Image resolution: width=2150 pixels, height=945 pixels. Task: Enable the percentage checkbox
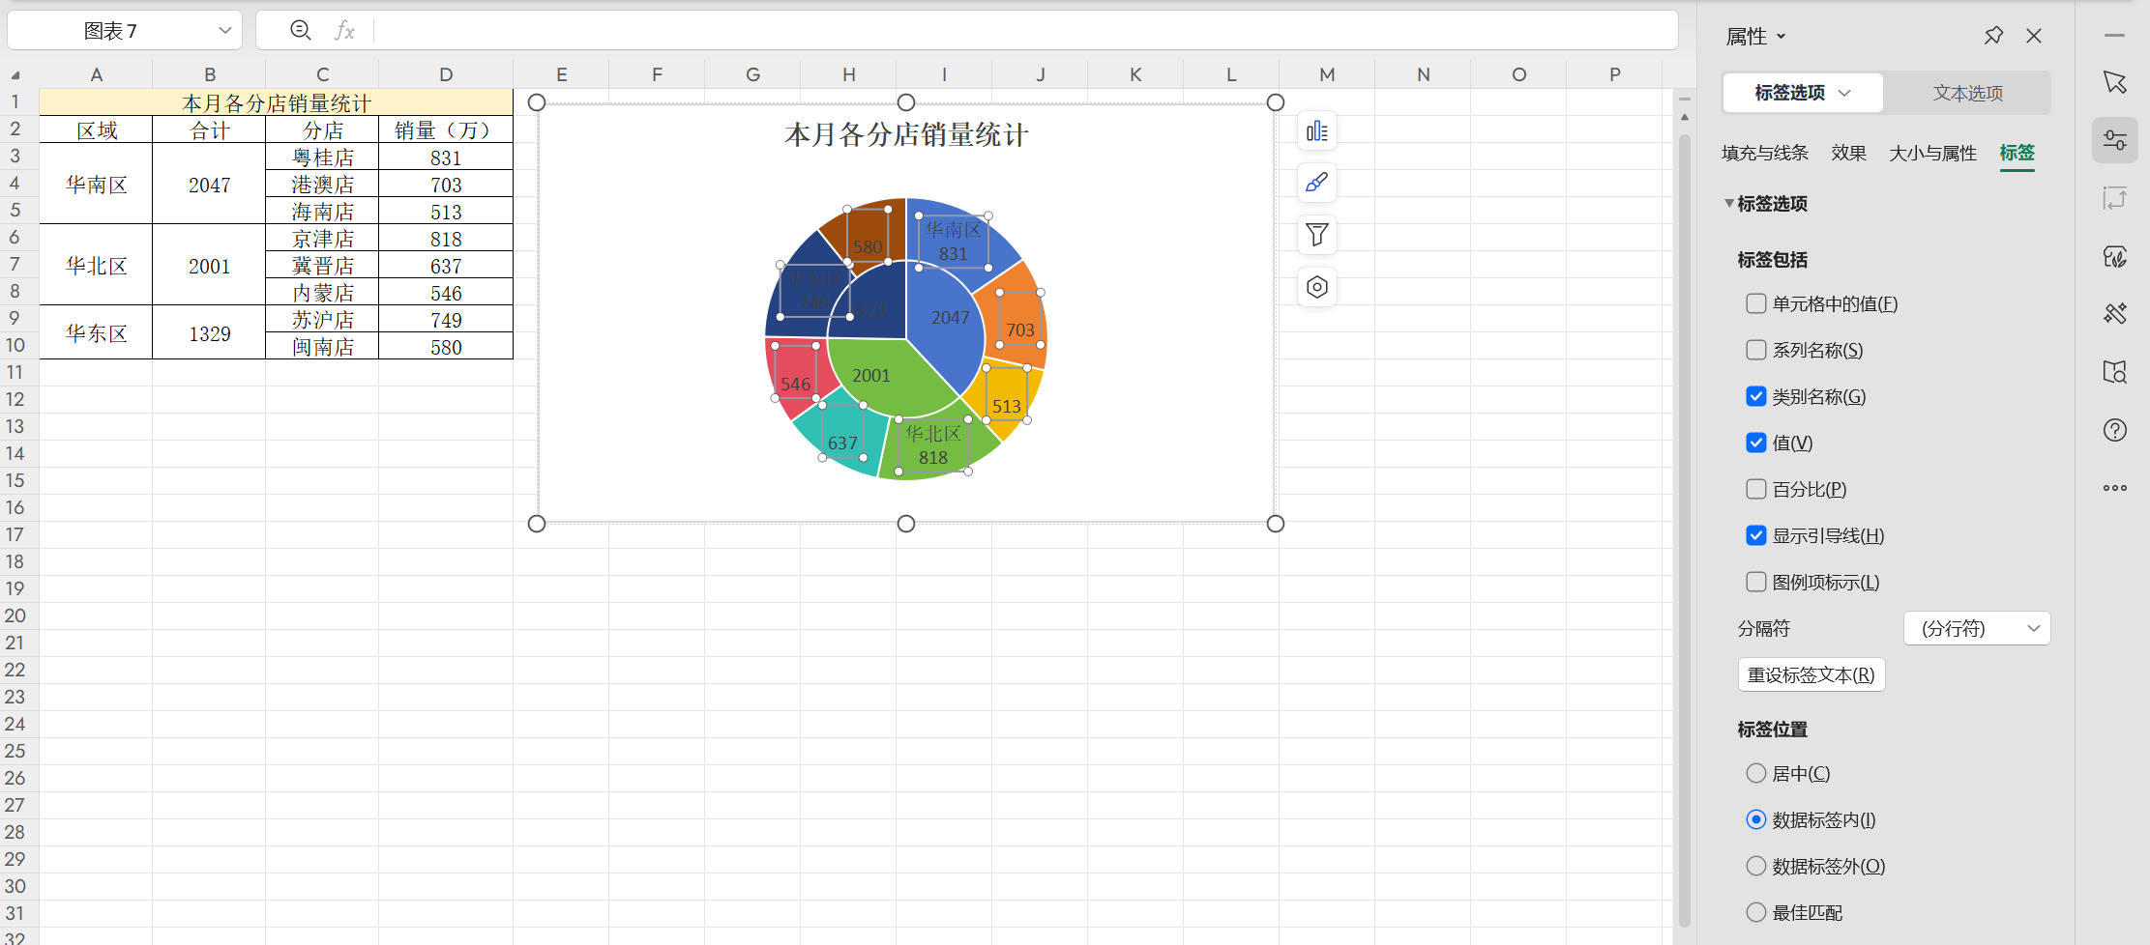[1756, 489]
